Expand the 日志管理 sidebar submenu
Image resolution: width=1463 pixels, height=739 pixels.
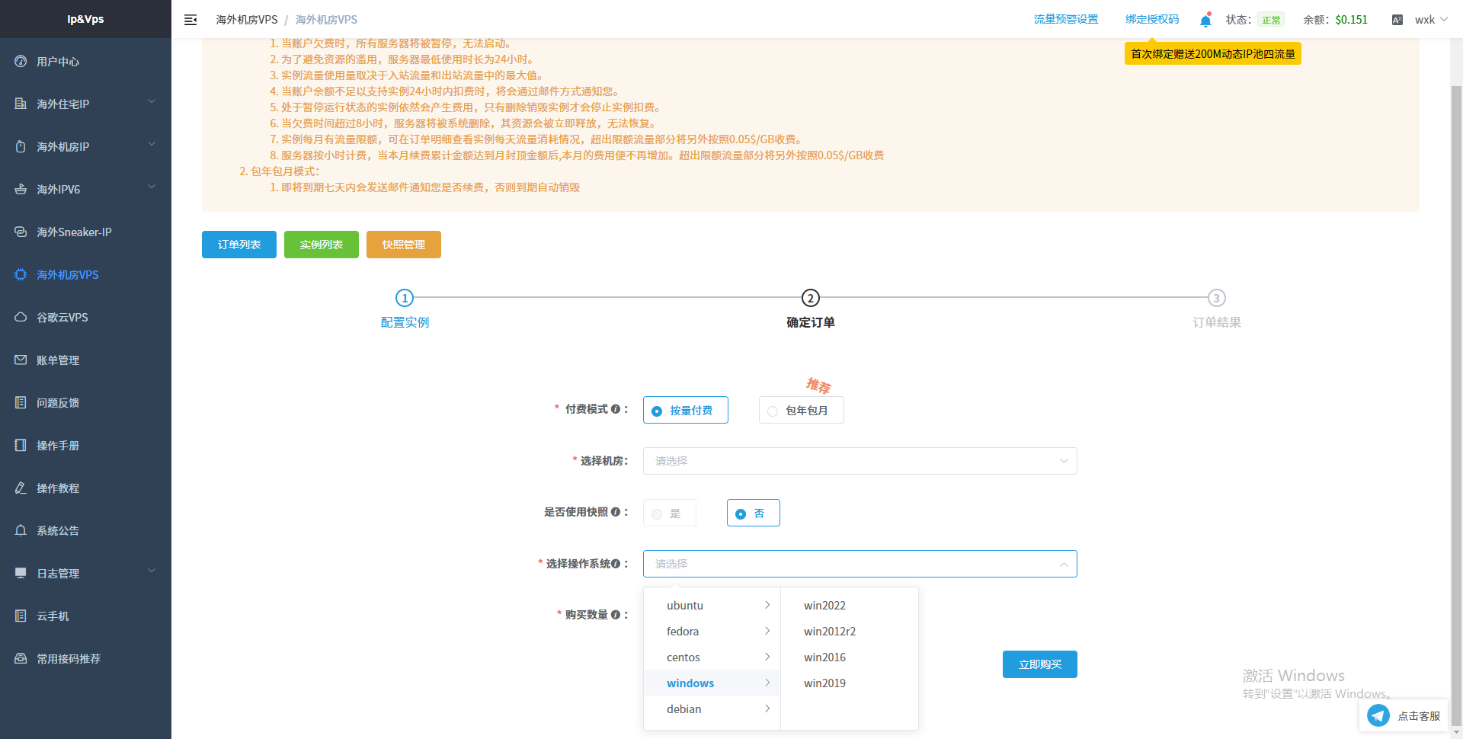click(x=152, y=571)
